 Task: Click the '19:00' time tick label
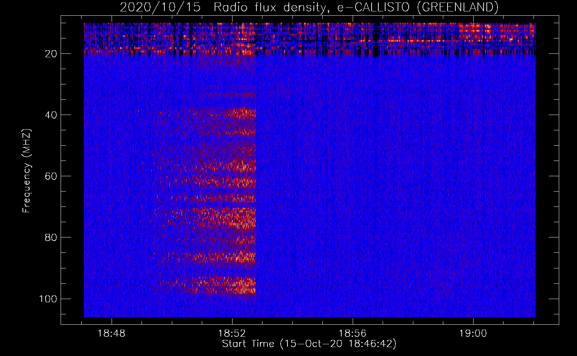[x=473, y=334]
